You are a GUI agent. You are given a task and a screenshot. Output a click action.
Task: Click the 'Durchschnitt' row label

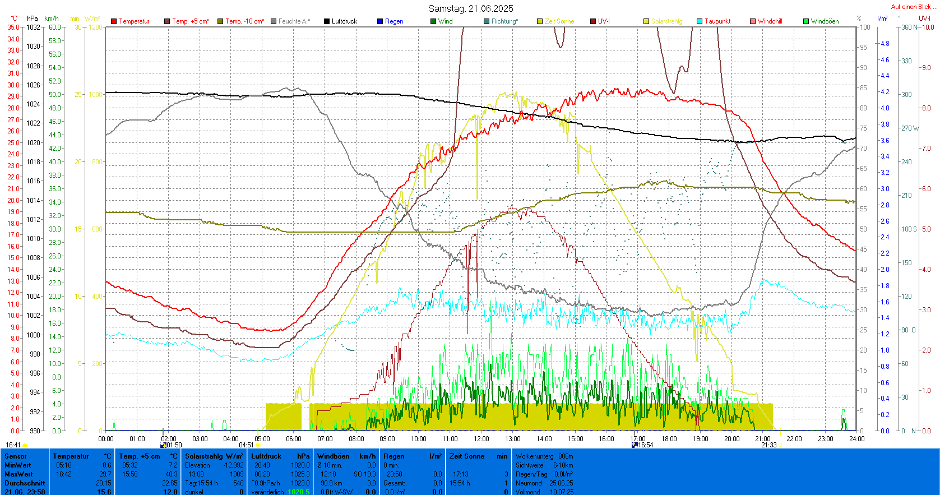coord(25,483)
